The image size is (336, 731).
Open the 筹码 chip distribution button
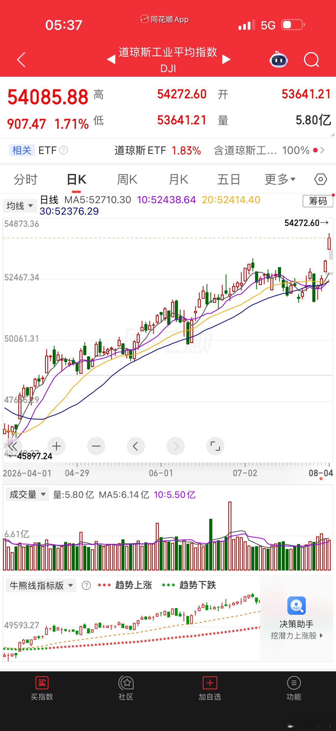point(318,201)
